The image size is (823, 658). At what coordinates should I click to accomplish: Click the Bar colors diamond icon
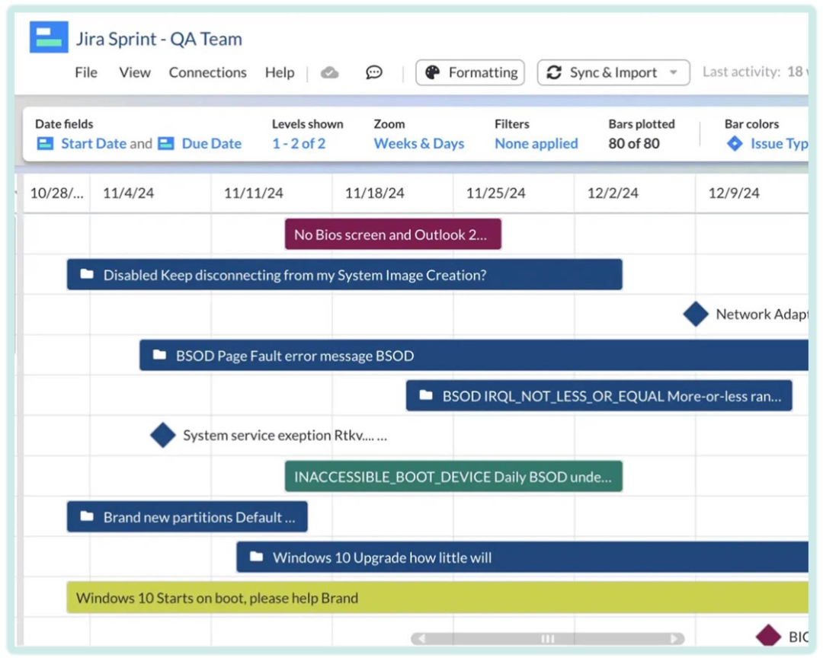[735, 143]
